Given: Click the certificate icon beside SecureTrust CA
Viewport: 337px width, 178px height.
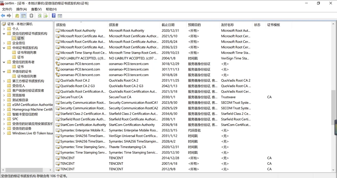Looking at the screenshot, I should coord(58,97).
